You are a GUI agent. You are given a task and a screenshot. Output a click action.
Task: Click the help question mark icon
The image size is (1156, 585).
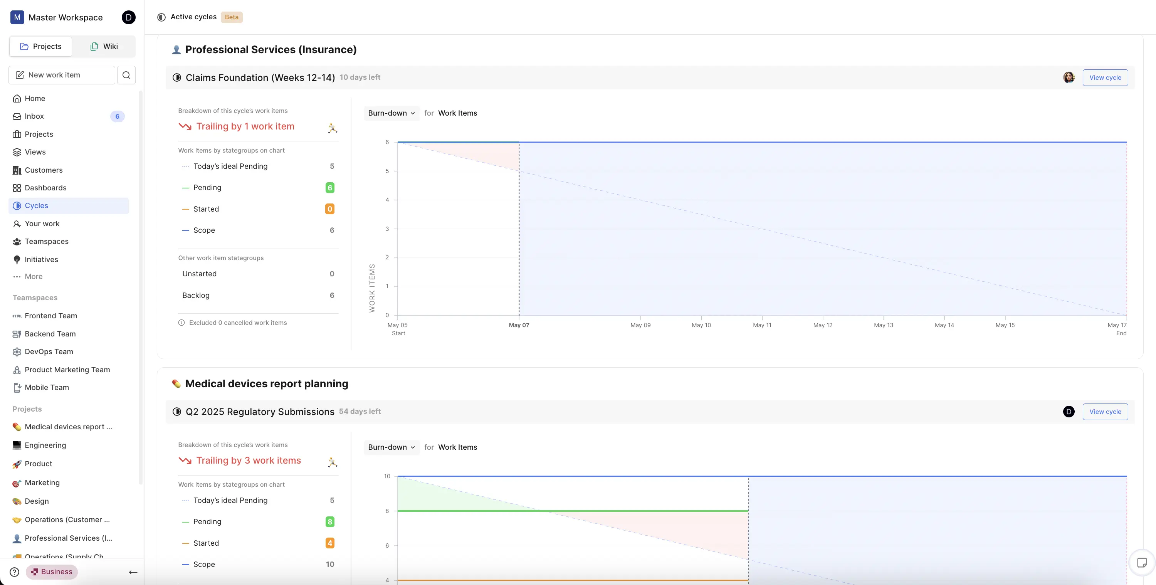pyautogui.click(x=14, y=572)
